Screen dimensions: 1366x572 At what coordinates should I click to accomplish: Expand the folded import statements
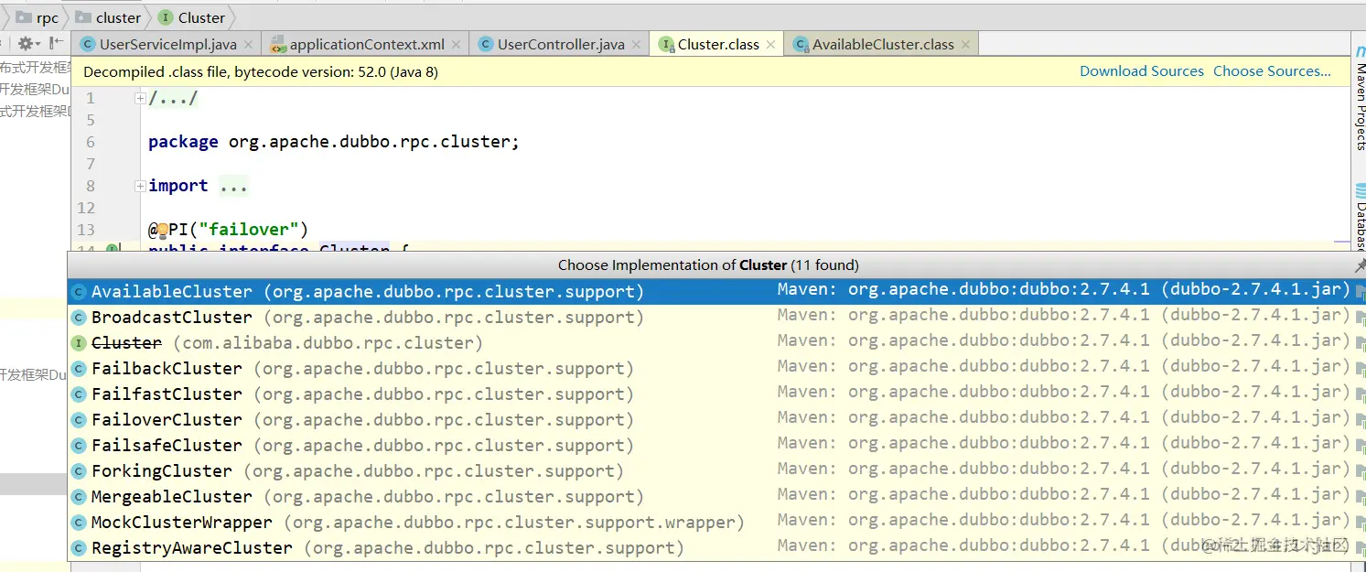tap(140, 186)
